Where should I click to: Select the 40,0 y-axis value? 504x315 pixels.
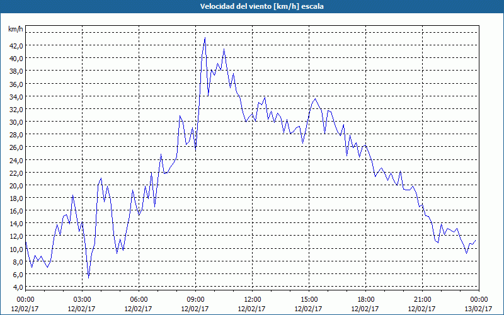point(16,59)
